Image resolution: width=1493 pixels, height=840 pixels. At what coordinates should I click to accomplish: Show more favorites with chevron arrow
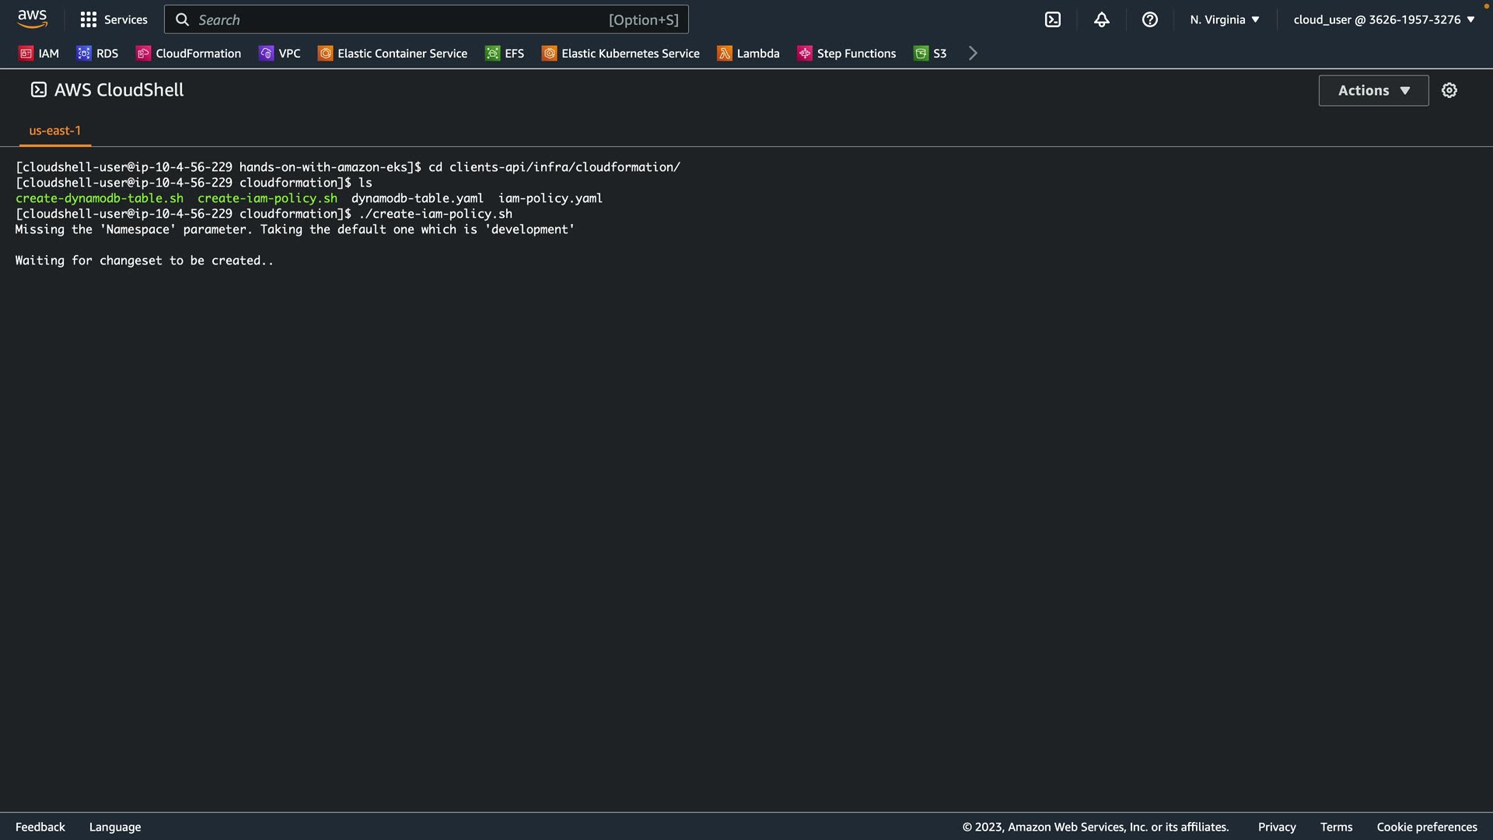pyautogui.click(x=972, y=53)
